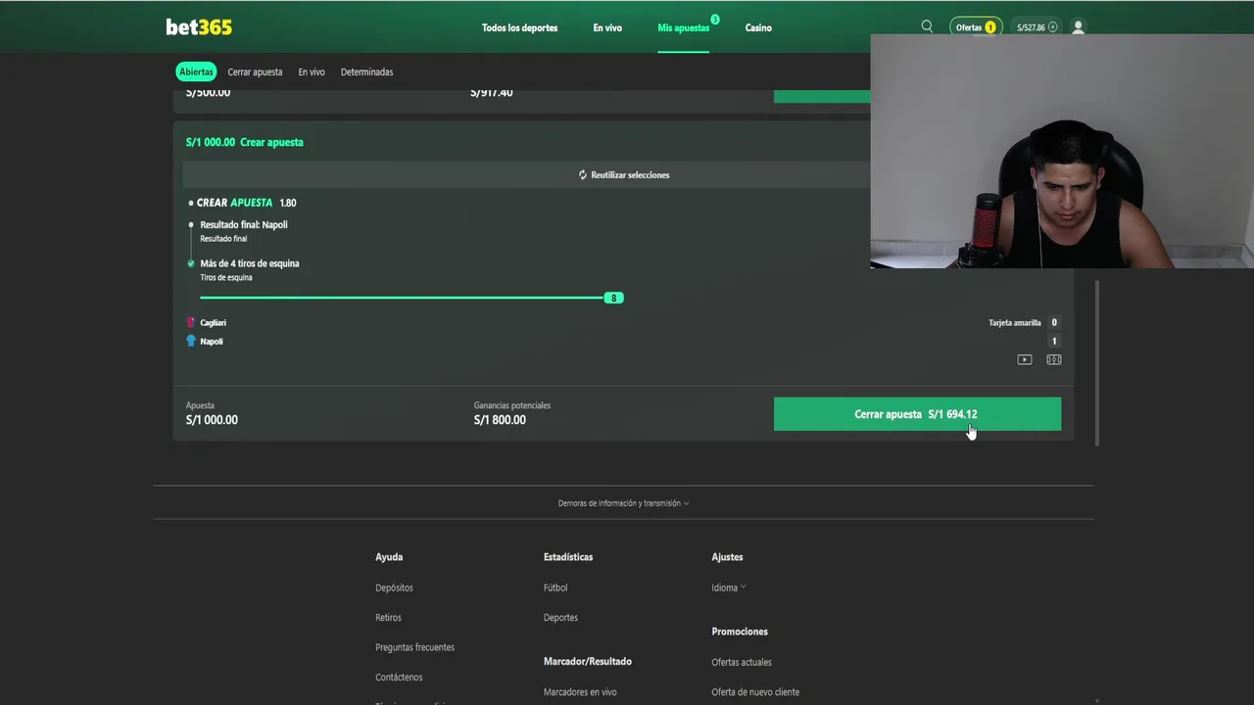The image size is (1254, 705).
Task: Open Marcadores en vivo link
Action: tap(580, 692)
